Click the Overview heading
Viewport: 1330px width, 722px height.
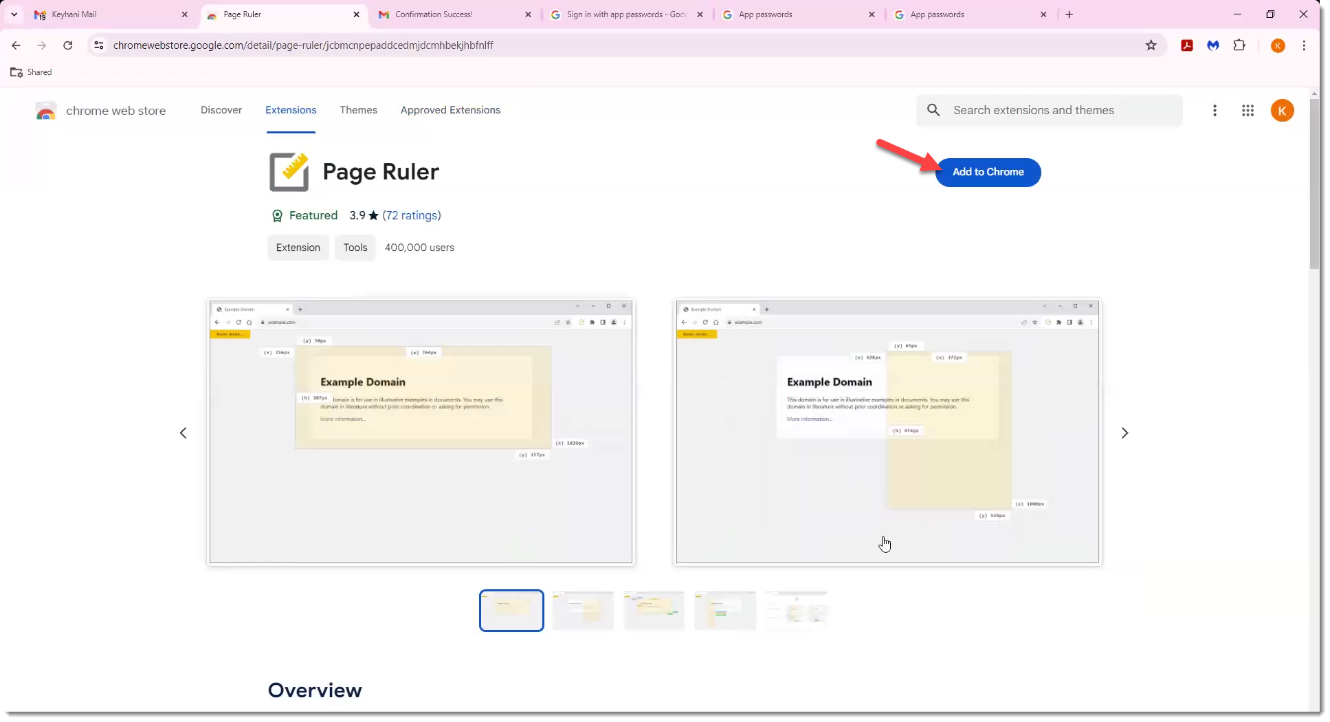click(x=315, y=690)
